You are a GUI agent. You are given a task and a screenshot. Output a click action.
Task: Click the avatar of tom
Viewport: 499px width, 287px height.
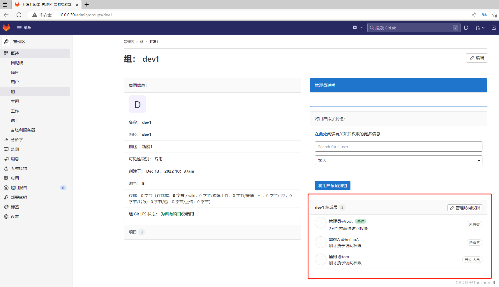[320, 259]
